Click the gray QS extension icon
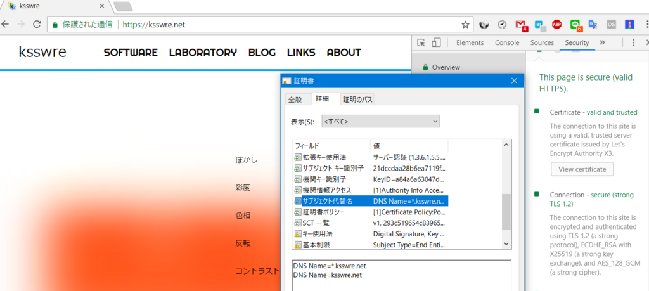 coord(612,25)
